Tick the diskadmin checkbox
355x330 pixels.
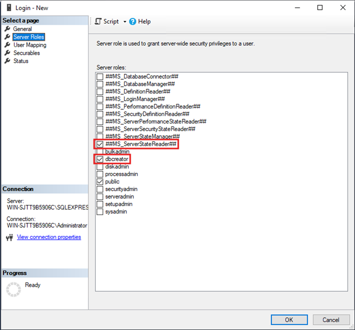pyautogui.click(x=100, y=167)
